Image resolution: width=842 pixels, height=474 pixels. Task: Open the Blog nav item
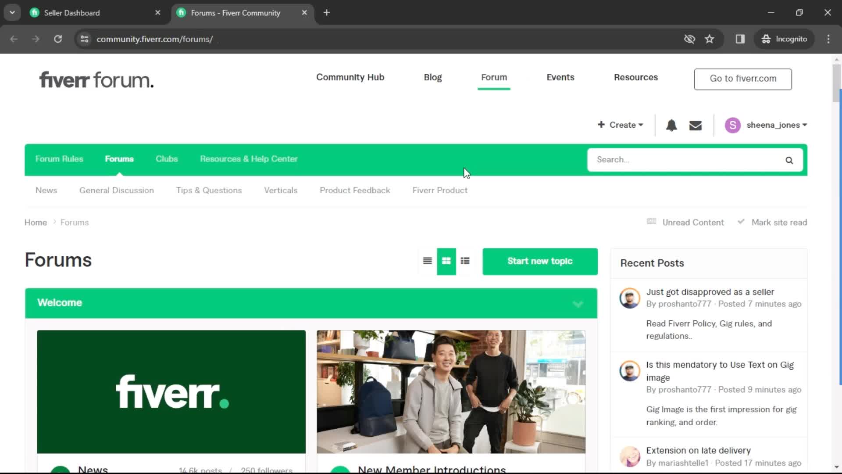tap(433, 77)
